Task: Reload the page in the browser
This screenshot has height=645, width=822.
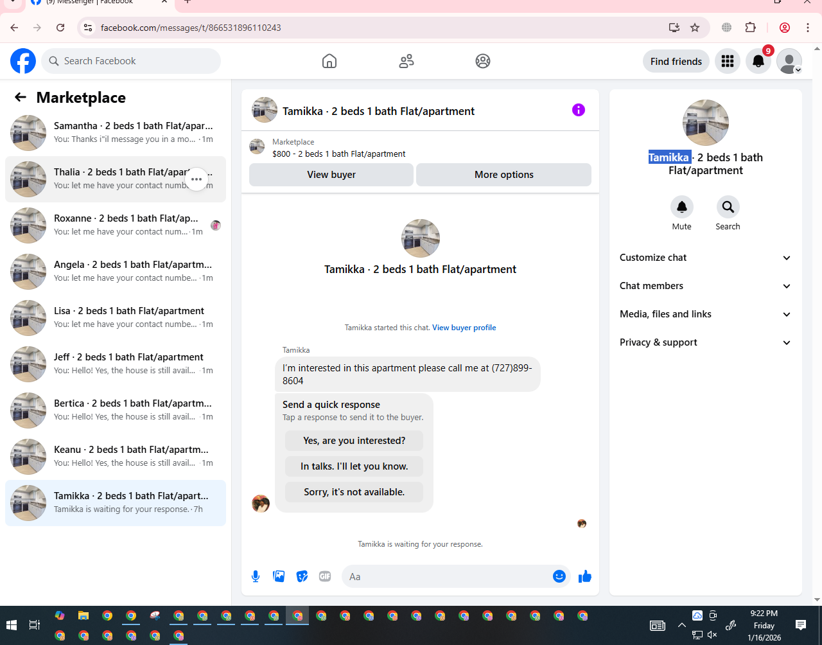Action: pos(60,28)
